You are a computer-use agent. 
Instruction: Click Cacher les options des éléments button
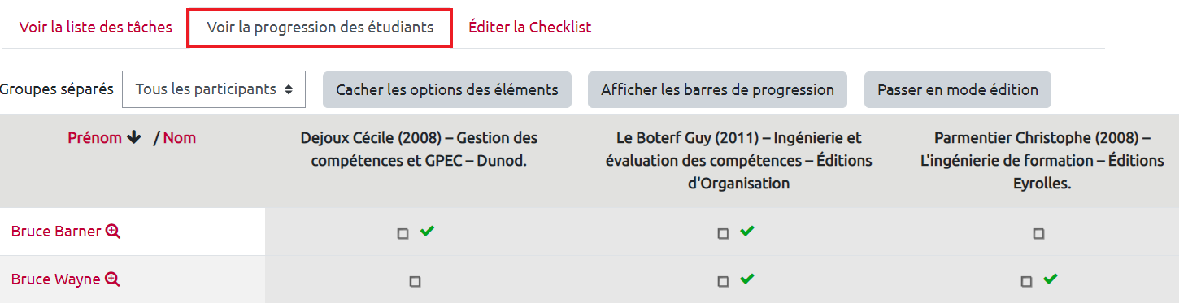tap(447, 89)
